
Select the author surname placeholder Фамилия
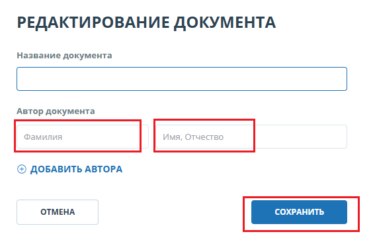click(43, 137)
